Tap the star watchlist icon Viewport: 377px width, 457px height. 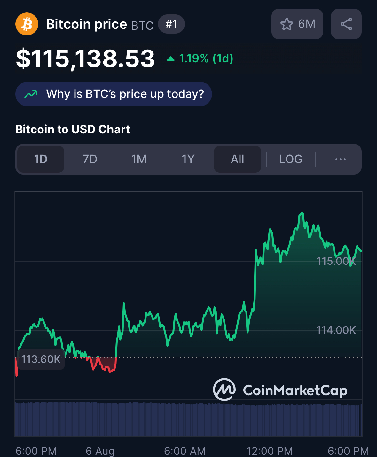(x=287, y=24)
